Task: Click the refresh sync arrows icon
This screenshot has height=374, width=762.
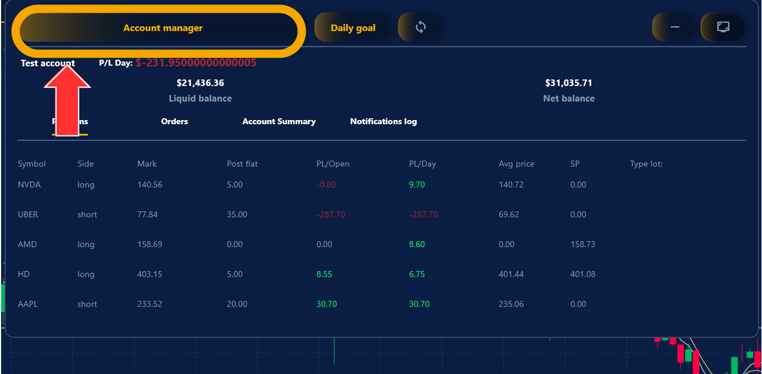Action: pyautogui.click(x=421, y=27)
